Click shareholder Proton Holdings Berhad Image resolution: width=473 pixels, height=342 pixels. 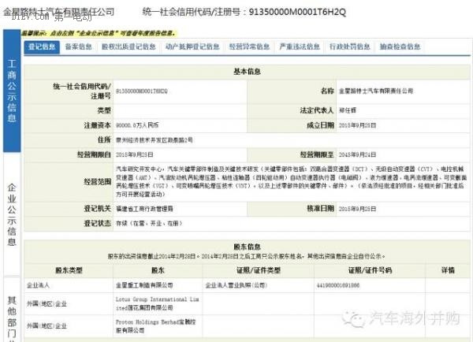tap(155, 326)
